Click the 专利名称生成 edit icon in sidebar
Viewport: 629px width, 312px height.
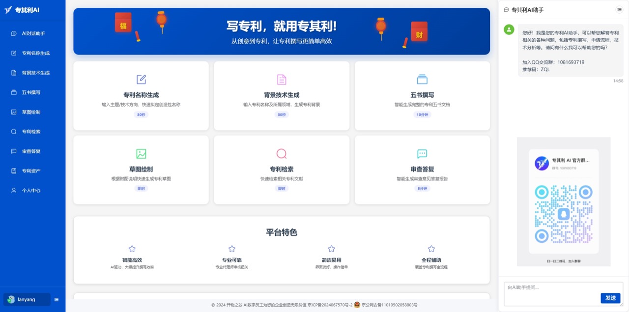click(x=14, y=53)
